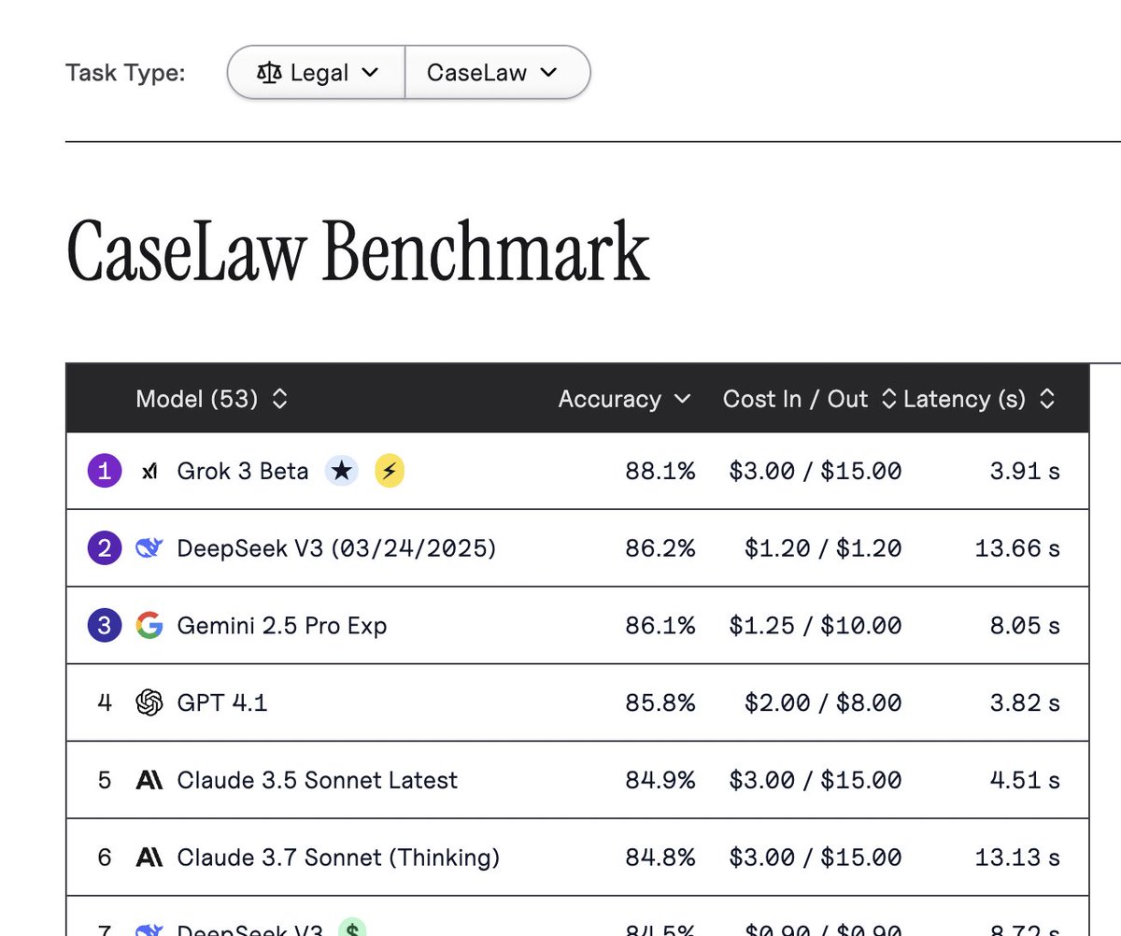Click the star badge next to Grok 3 Beta

tap(342, 471)
